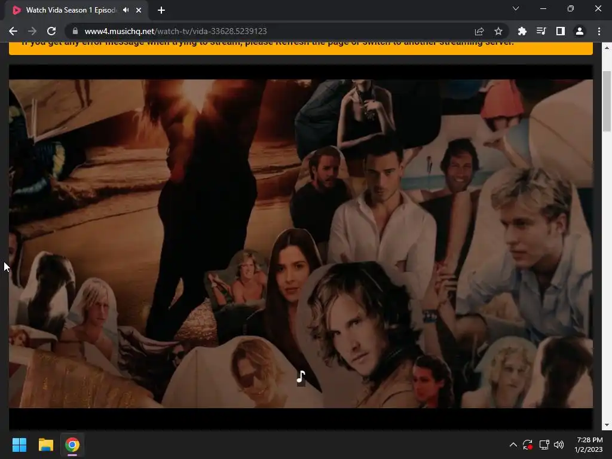Click the Chrome taskbar icon
This screenshot has width=612, height=459.
tap(72, 445)
